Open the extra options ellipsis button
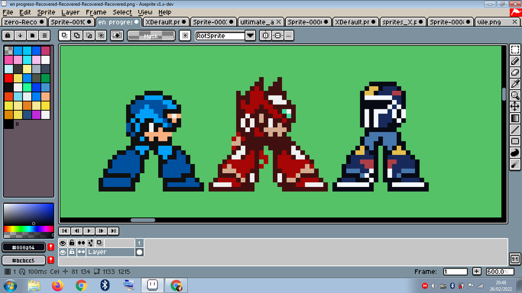The width and height of the screenshot is (522, 293). tap(289, 35)
